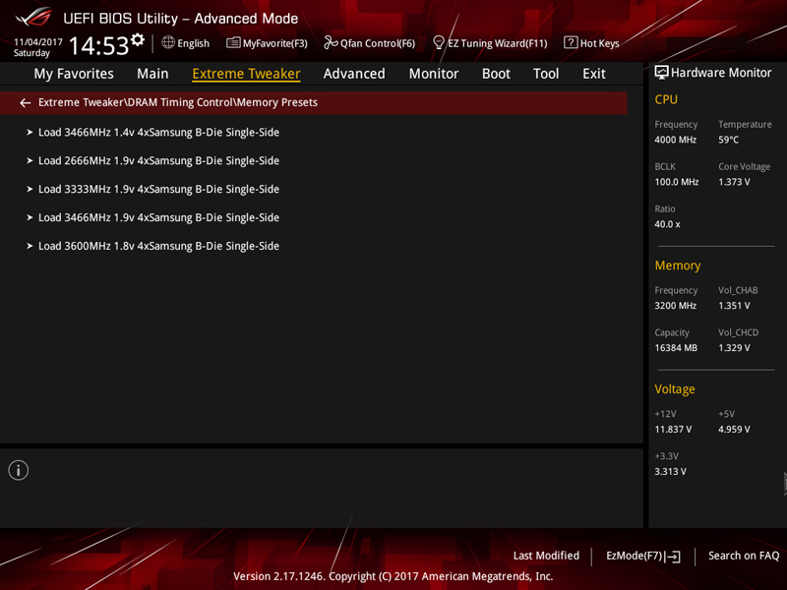
Task: Open the Advanced tab
Action: [x=354, y=74]
